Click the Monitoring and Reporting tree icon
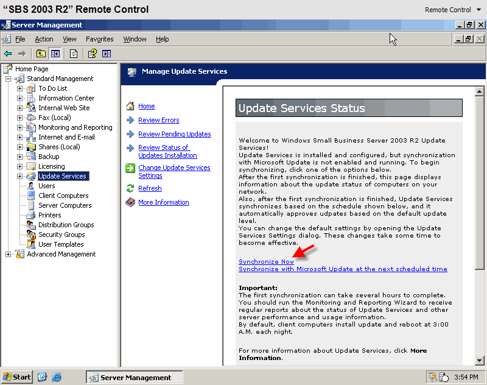487x385 pixels. (31, 127)
